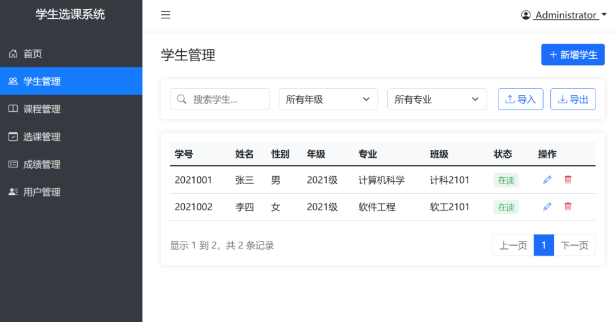Click the 软工2101 class cell

(x=449, y=206)
